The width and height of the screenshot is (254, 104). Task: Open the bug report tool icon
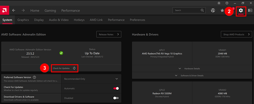[x=219, y=3]
